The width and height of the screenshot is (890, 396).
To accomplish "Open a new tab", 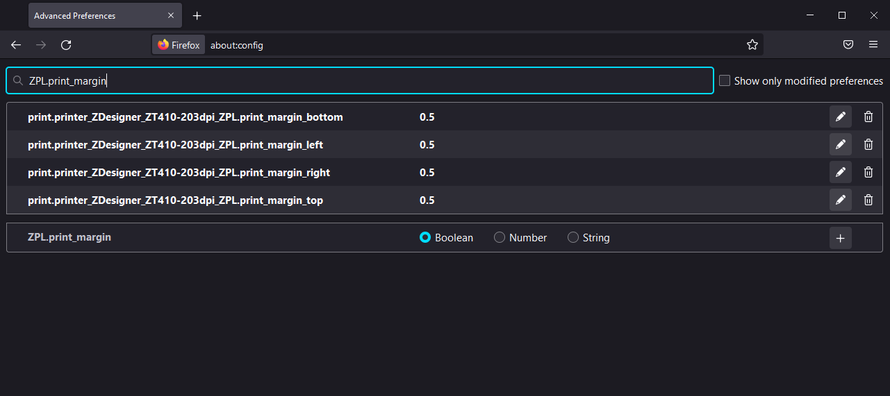I will (x=197, y=15).
